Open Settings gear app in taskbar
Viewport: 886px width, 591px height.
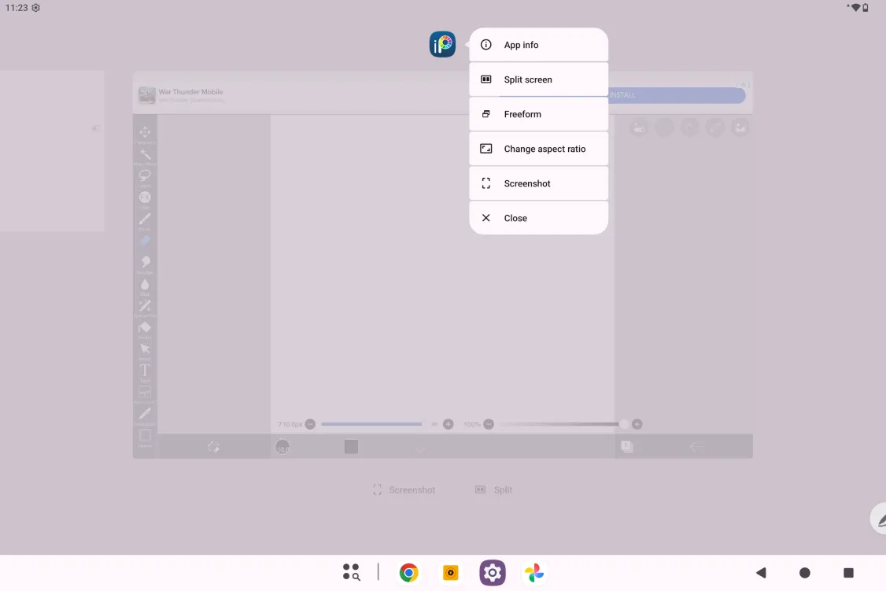tap(492, 572)
